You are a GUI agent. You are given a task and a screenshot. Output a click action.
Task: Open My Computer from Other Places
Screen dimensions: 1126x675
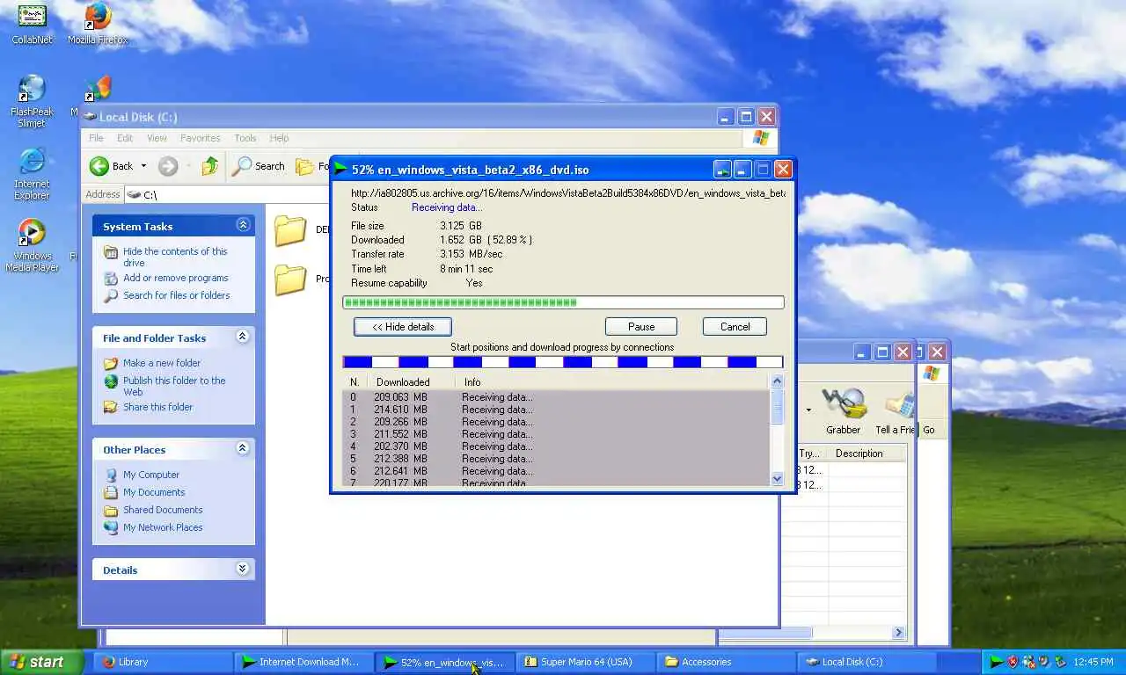[151, 475]
